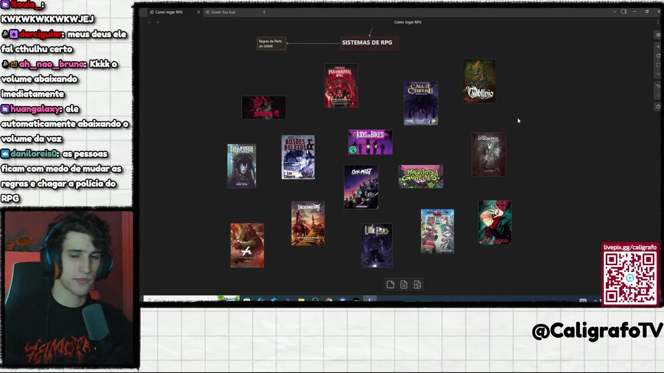Zoom out with the minus canvas control
This screenshot has width=664, height=373.
tap(658, 74)
